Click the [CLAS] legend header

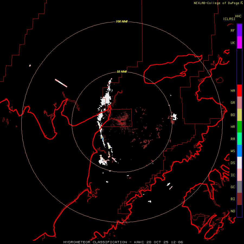pyautogui.click(x=229, y=19)
